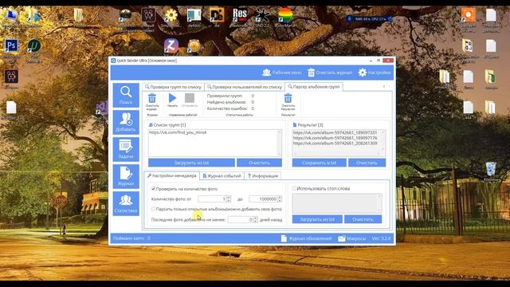Open Макросы in the status bar
Screen dimensions: 510x287
pyautogui.click(x=352, y=238)
